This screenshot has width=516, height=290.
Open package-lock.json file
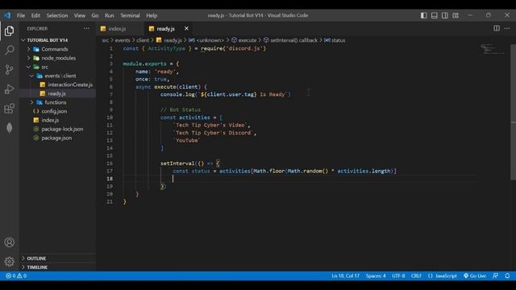[x=57, y=129]
